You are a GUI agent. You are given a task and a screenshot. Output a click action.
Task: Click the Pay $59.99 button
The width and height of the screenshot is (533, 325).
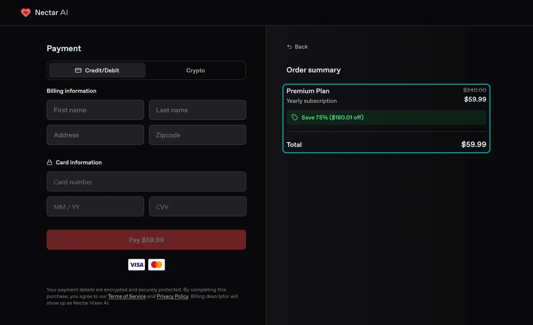click(146, 240)
